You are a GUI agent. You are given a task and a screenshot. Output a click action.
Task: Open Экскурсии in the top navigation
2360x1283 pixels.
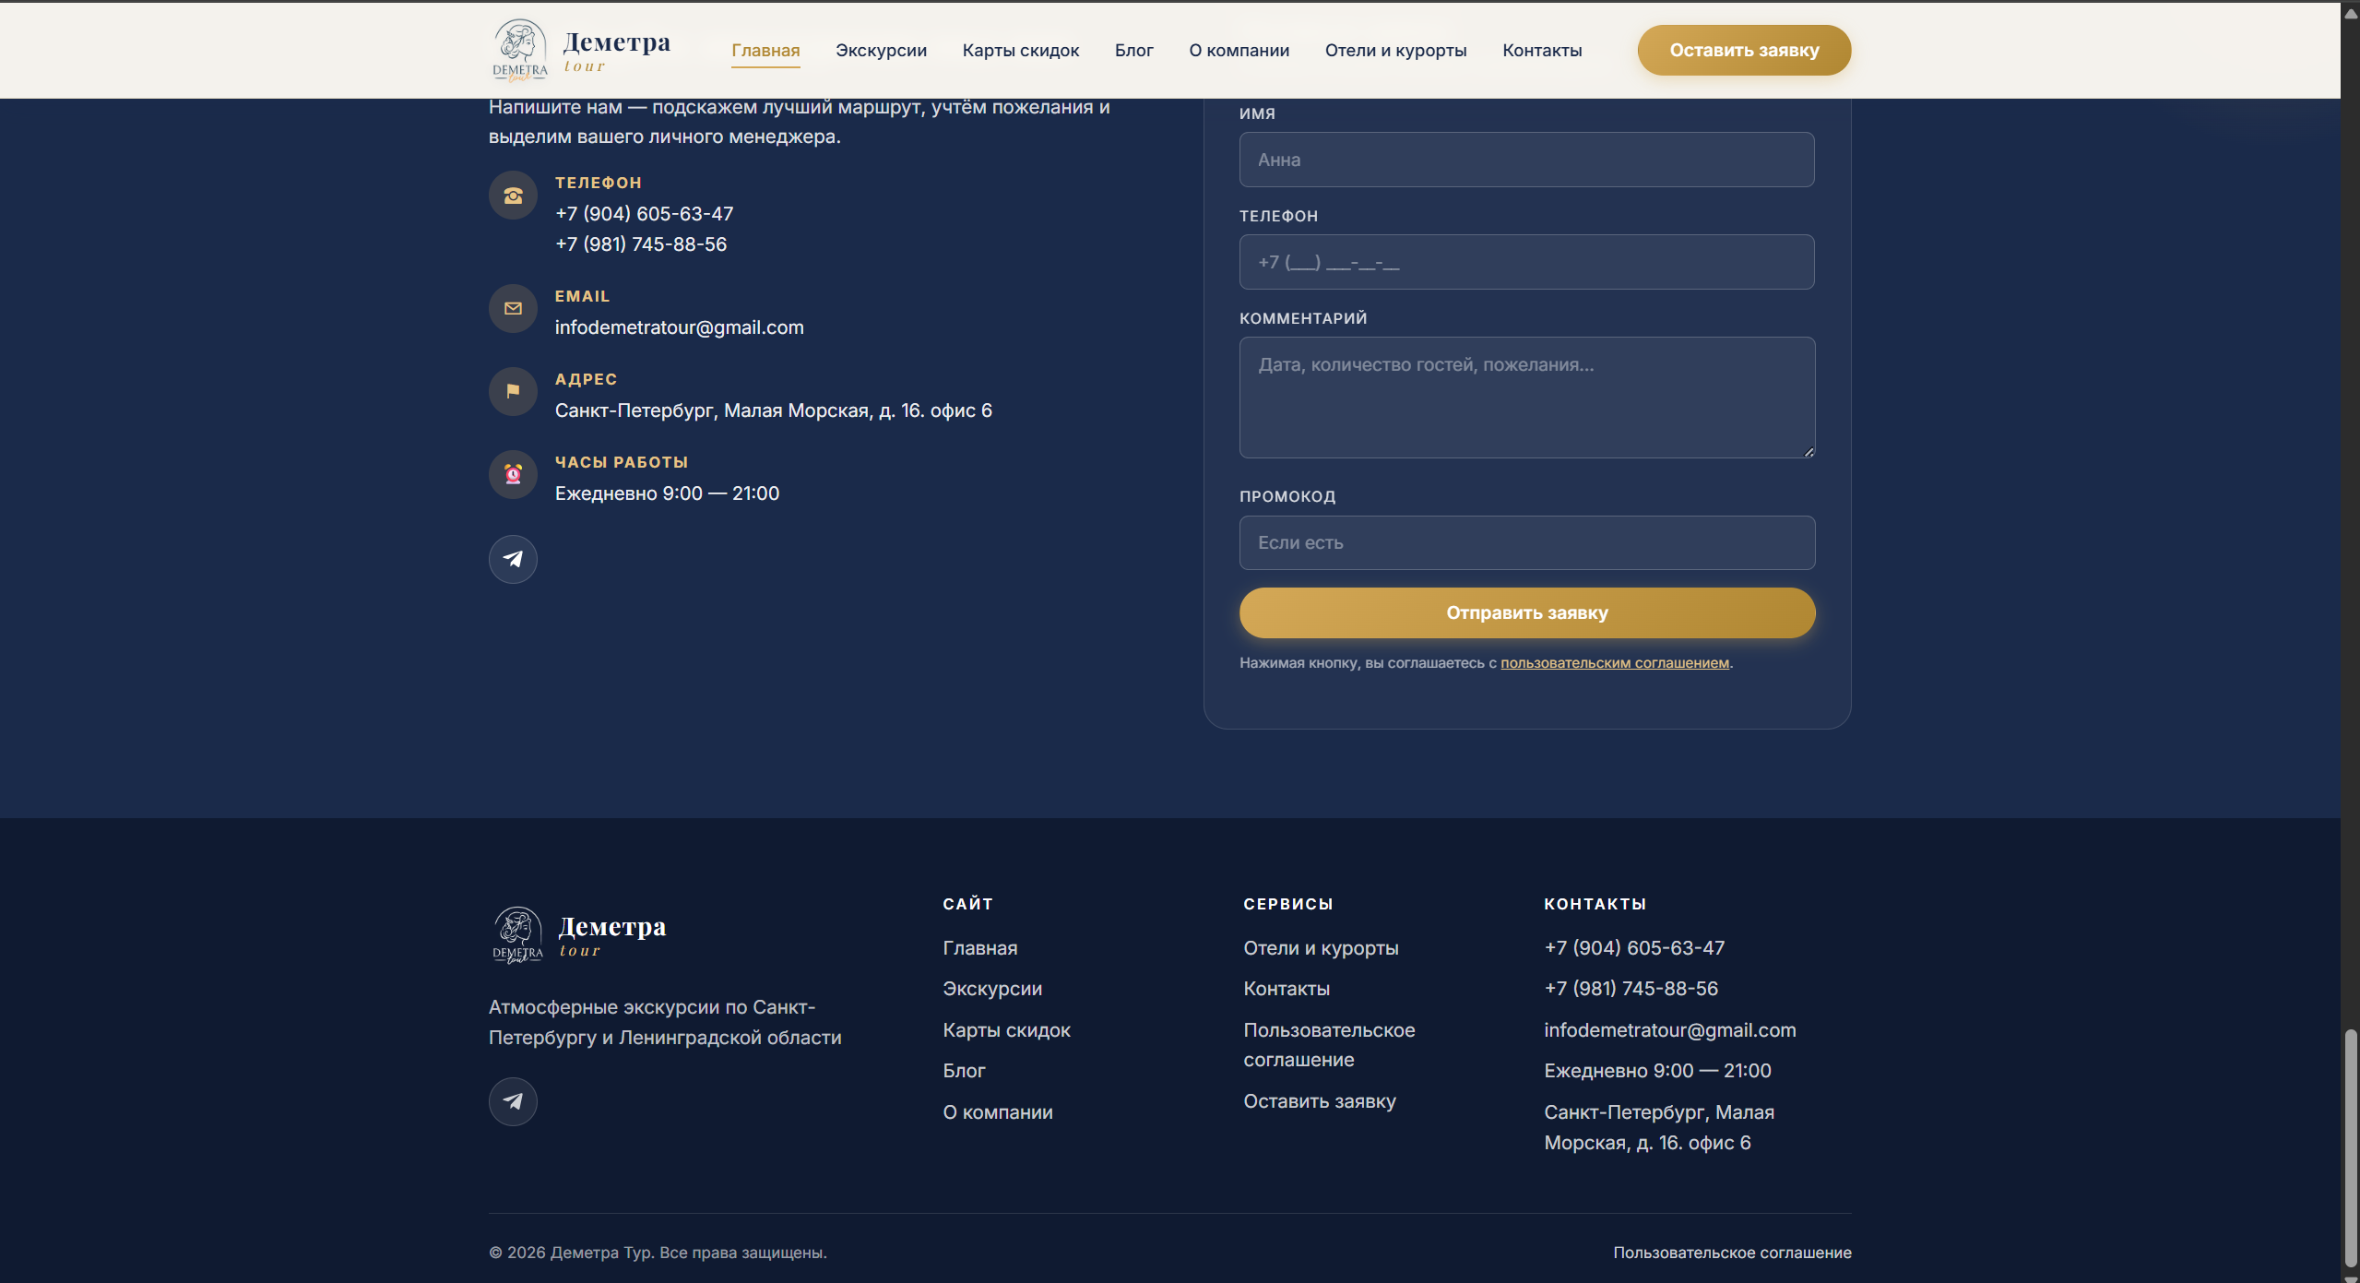[x=881, y=51]
